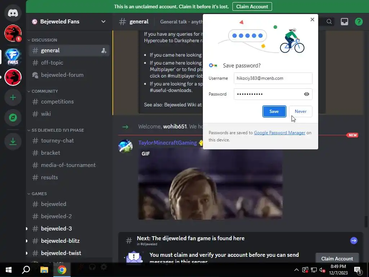Open the results channel
369x277 pixels.
pyautogui.click(x=69, y=177)
